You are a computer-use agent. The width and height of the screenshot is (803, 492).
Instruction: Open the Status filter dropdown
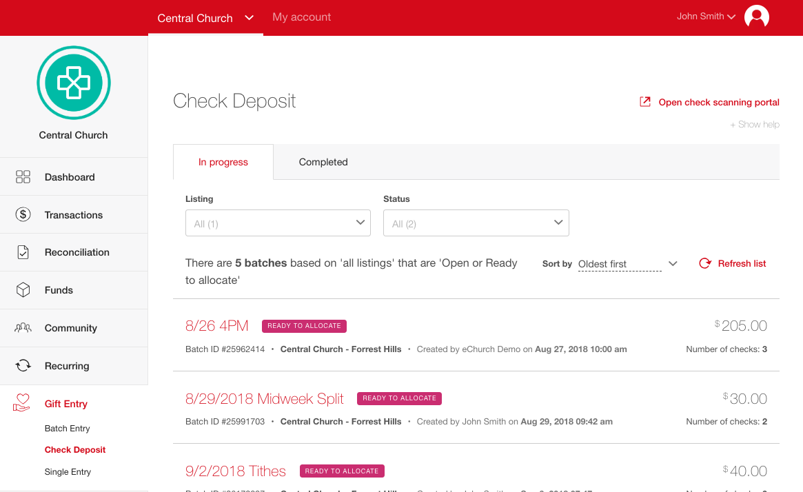[476, 223]
